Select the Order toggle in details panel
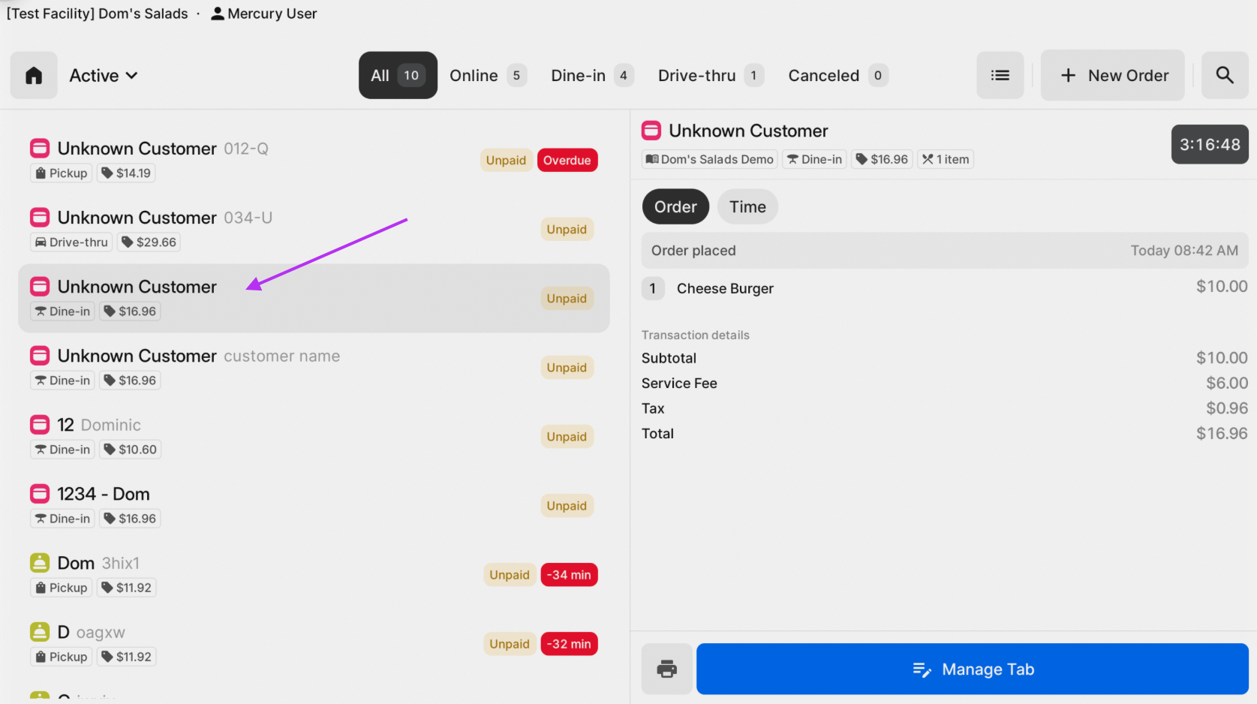The height and width of the screenshot is (704, 1257). pos(675,207)
